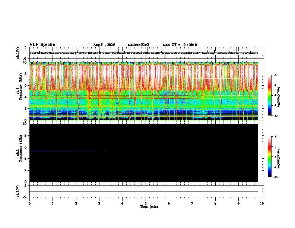Click the flat ch.3 voltage trace line
The height and width of the screenshot is (228, 295).
pos(144,191)
